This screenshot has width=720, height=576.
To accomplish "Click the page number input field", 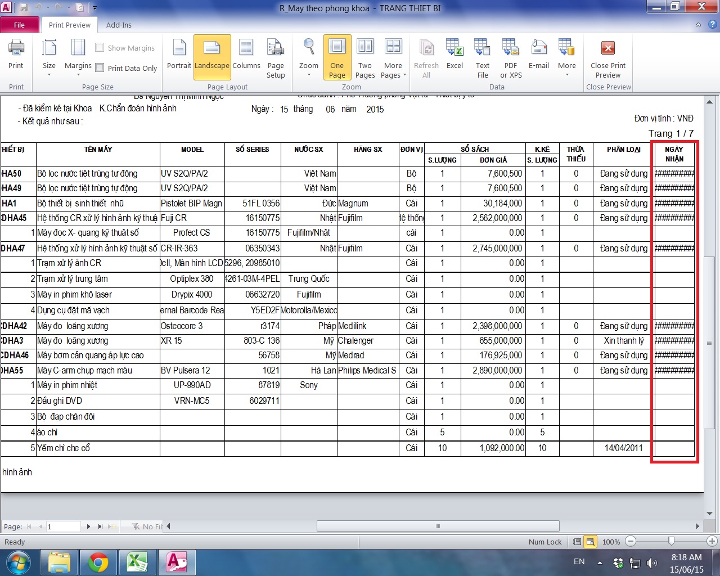I will click(63, 526).
